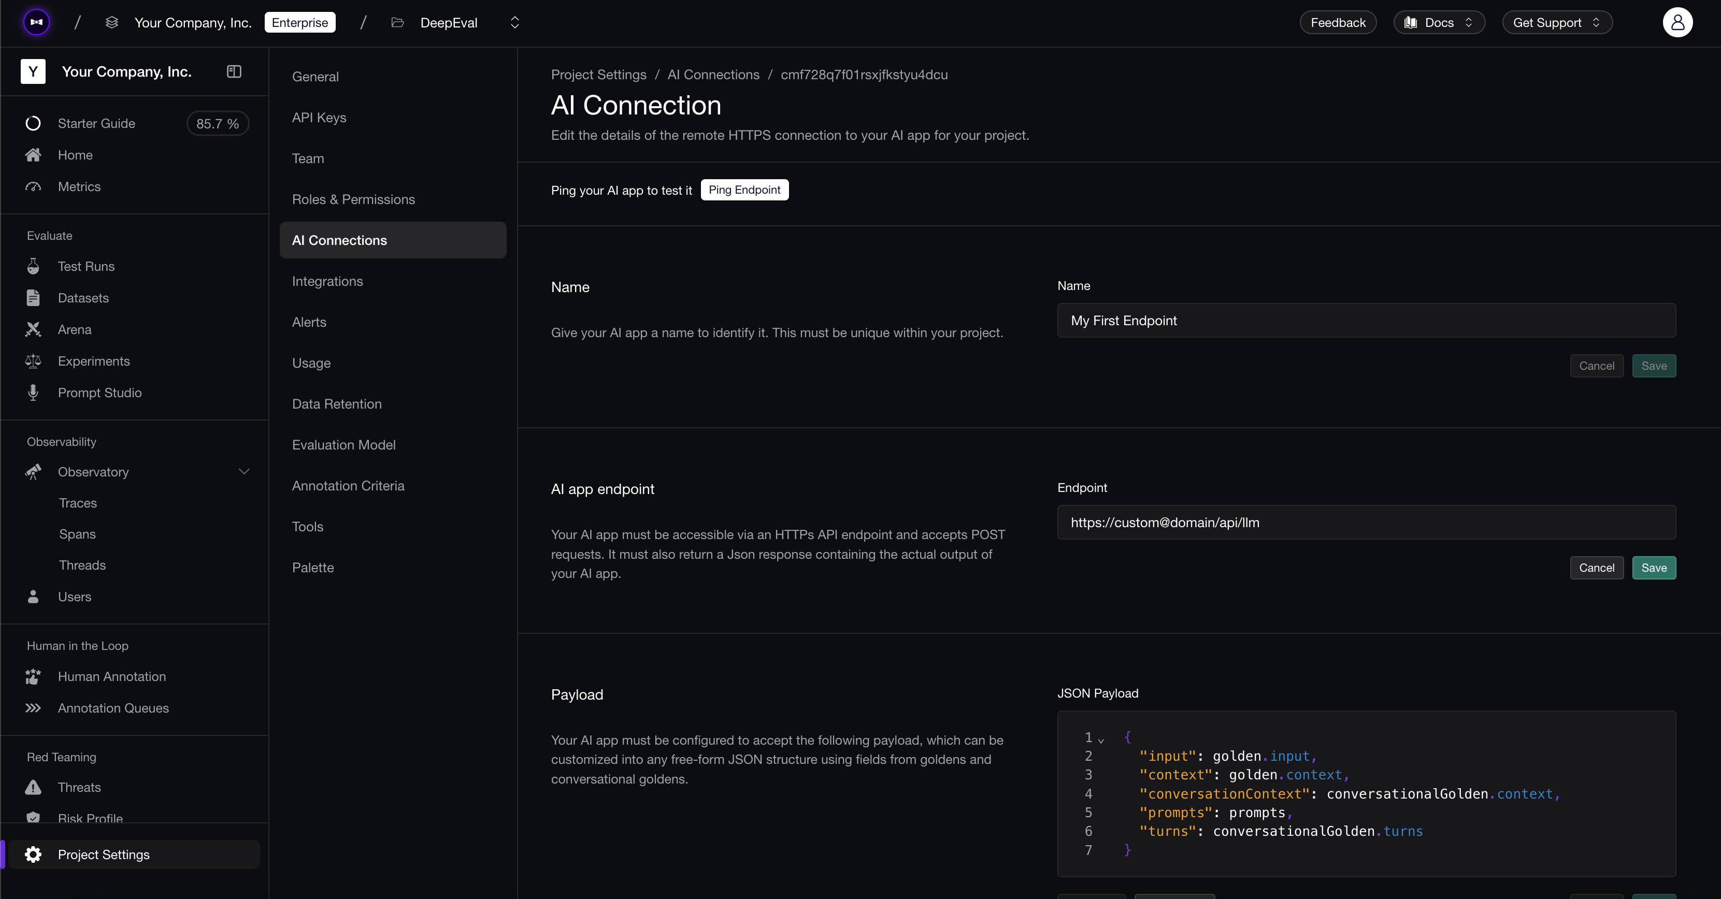This screenshot has height=899, width=1721.
Task: Click the Ping Endpoint button
Action: tap(744, 190)
